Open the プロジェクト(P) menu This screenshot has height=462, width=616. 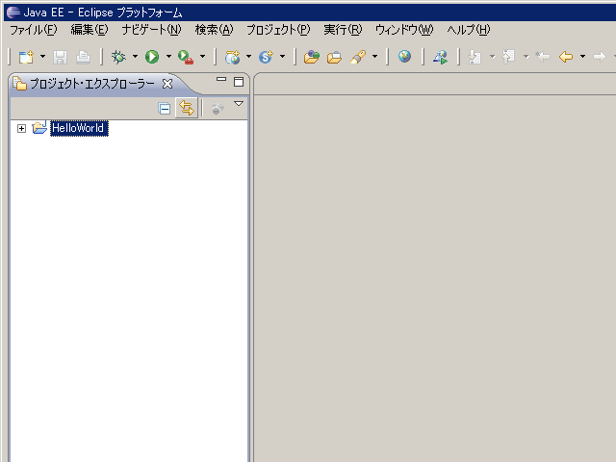pos(278,30)
